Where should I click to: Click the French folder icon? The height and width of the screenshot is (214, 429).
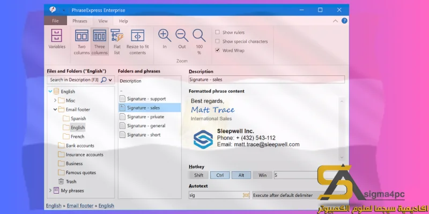pos(66,136)
